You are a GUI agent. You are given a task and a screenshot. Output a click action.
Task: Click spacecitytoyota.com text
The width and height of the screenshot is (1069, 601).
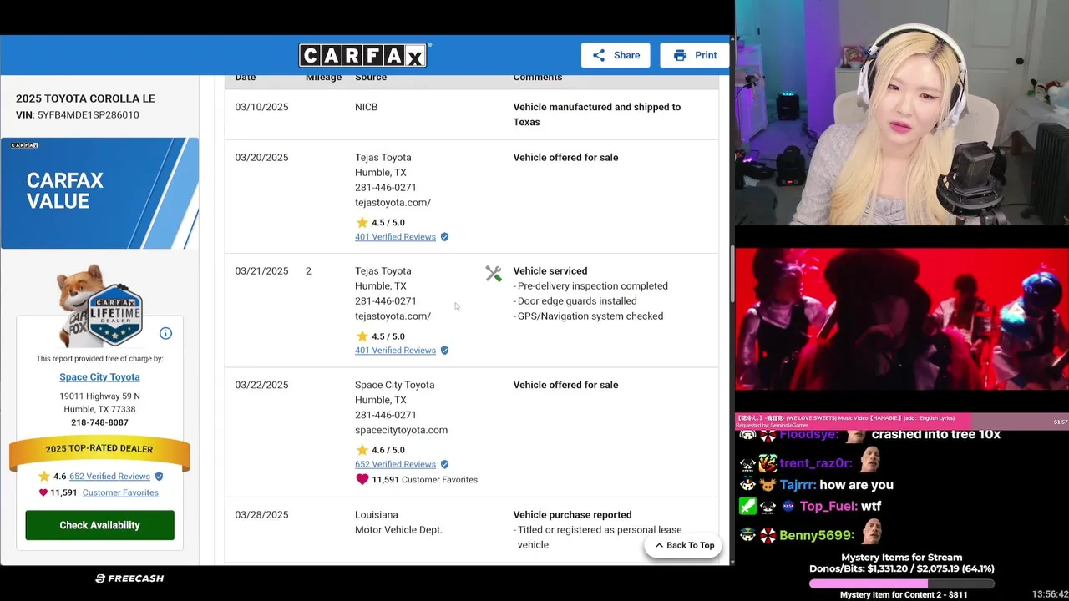pyautogui.click(x=401, y=430)
